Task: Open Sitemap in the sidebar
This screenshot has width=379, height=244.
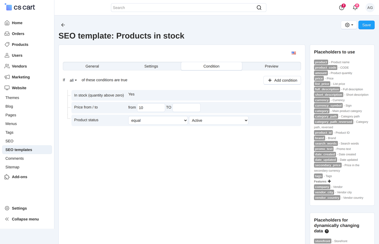Action: (x=12, y=167)
